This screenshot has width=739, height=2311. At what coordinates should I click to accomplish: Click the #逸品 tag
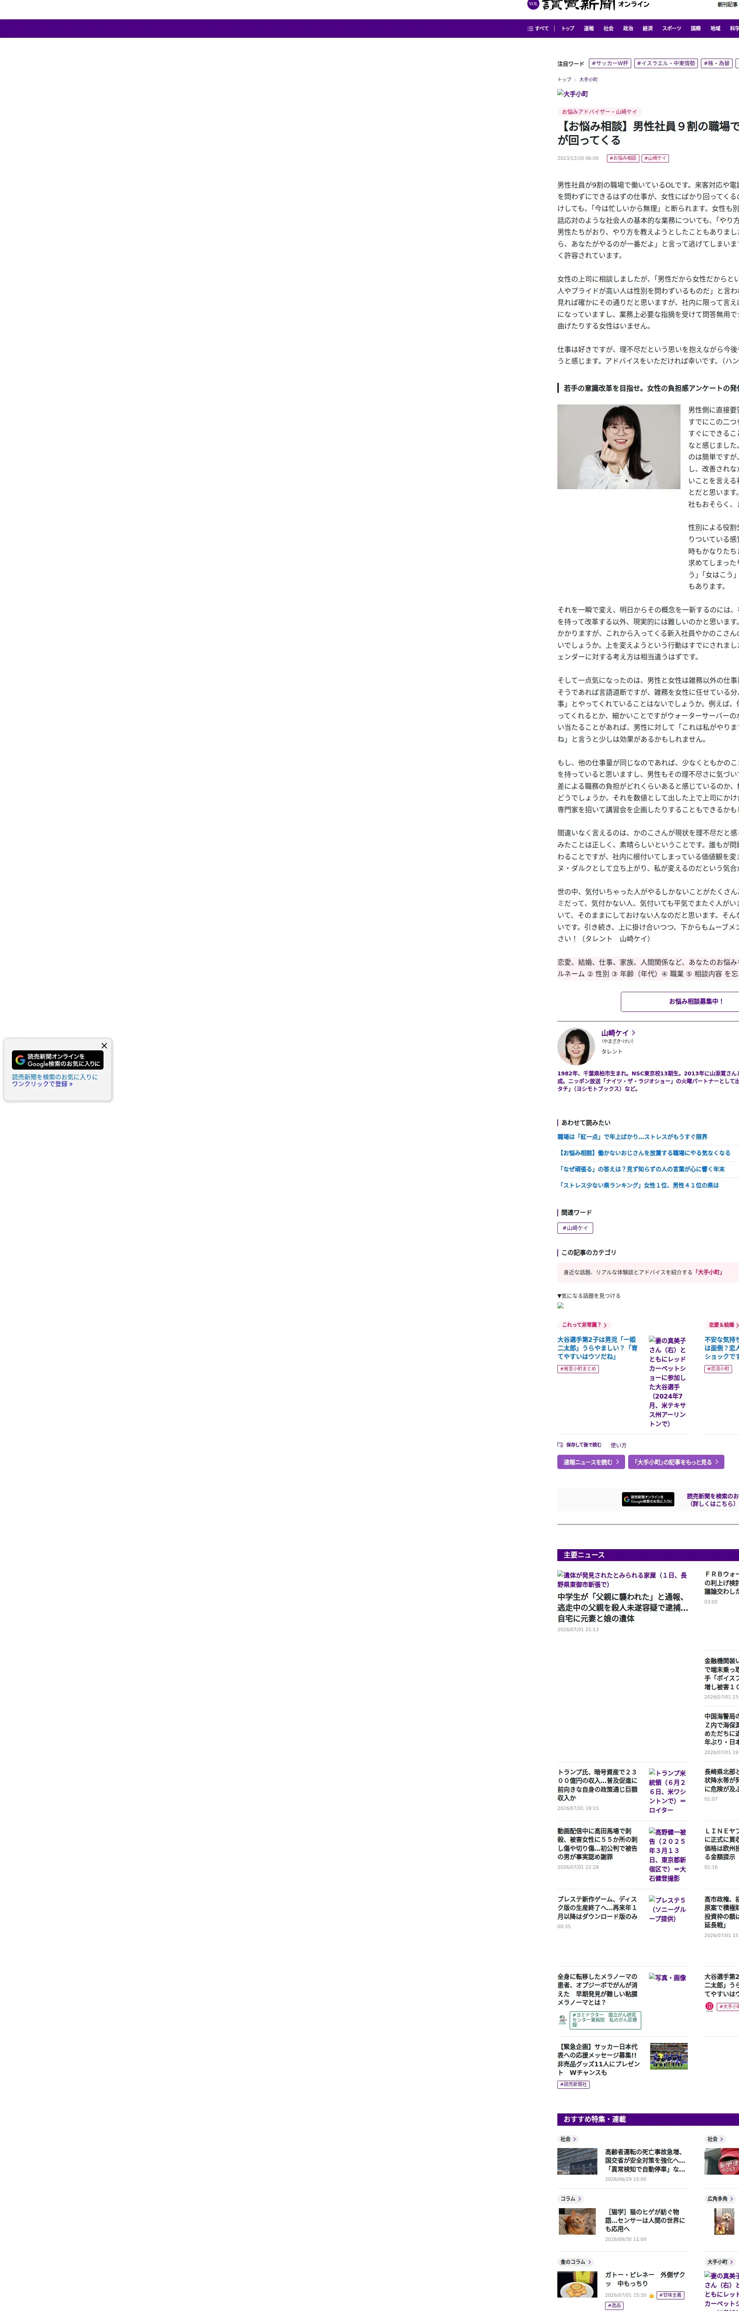[614, 2306]
